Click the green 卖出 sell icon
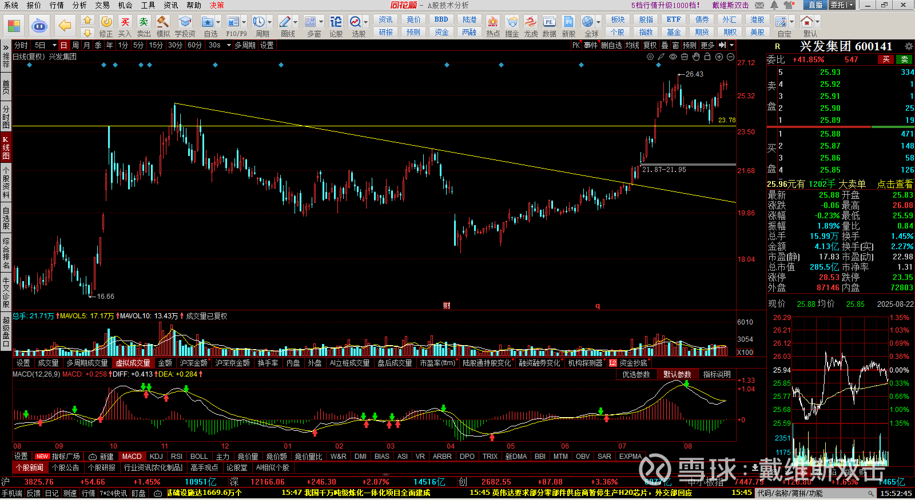This screenshot has height=500, width=915. pyautogui.click(x=144, y=22)
